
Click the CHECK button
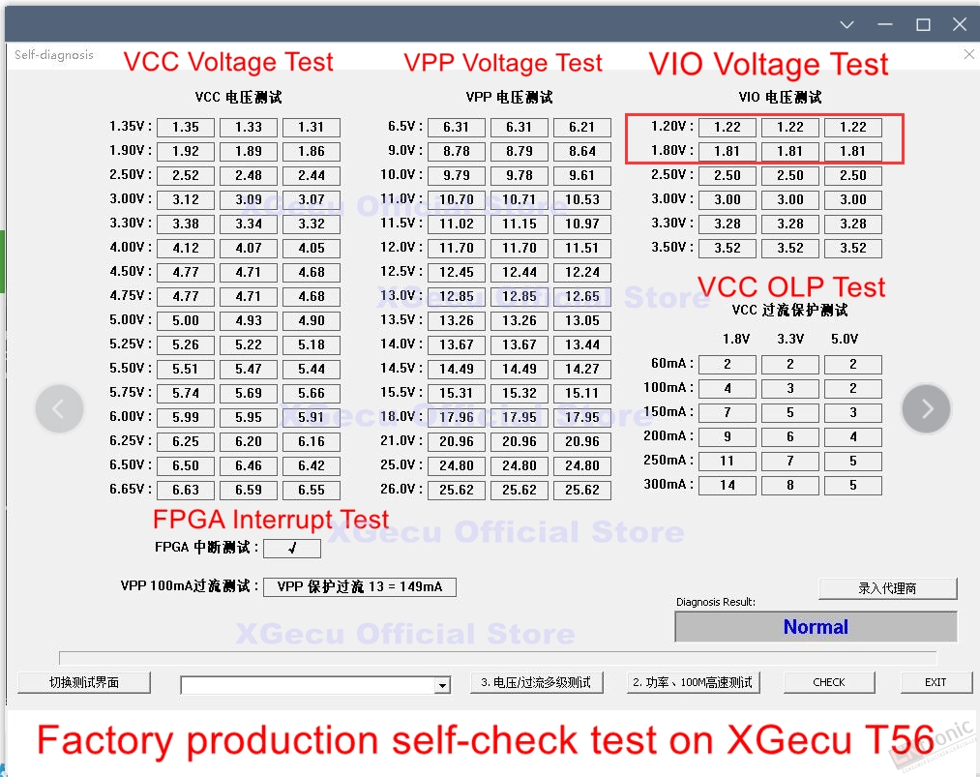pyautogui.click(x=829, y=682)
